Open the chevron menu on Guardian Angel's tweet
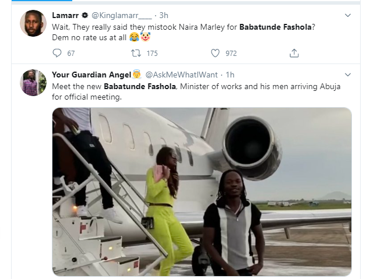The image size is (370, 279). point(348,75)
